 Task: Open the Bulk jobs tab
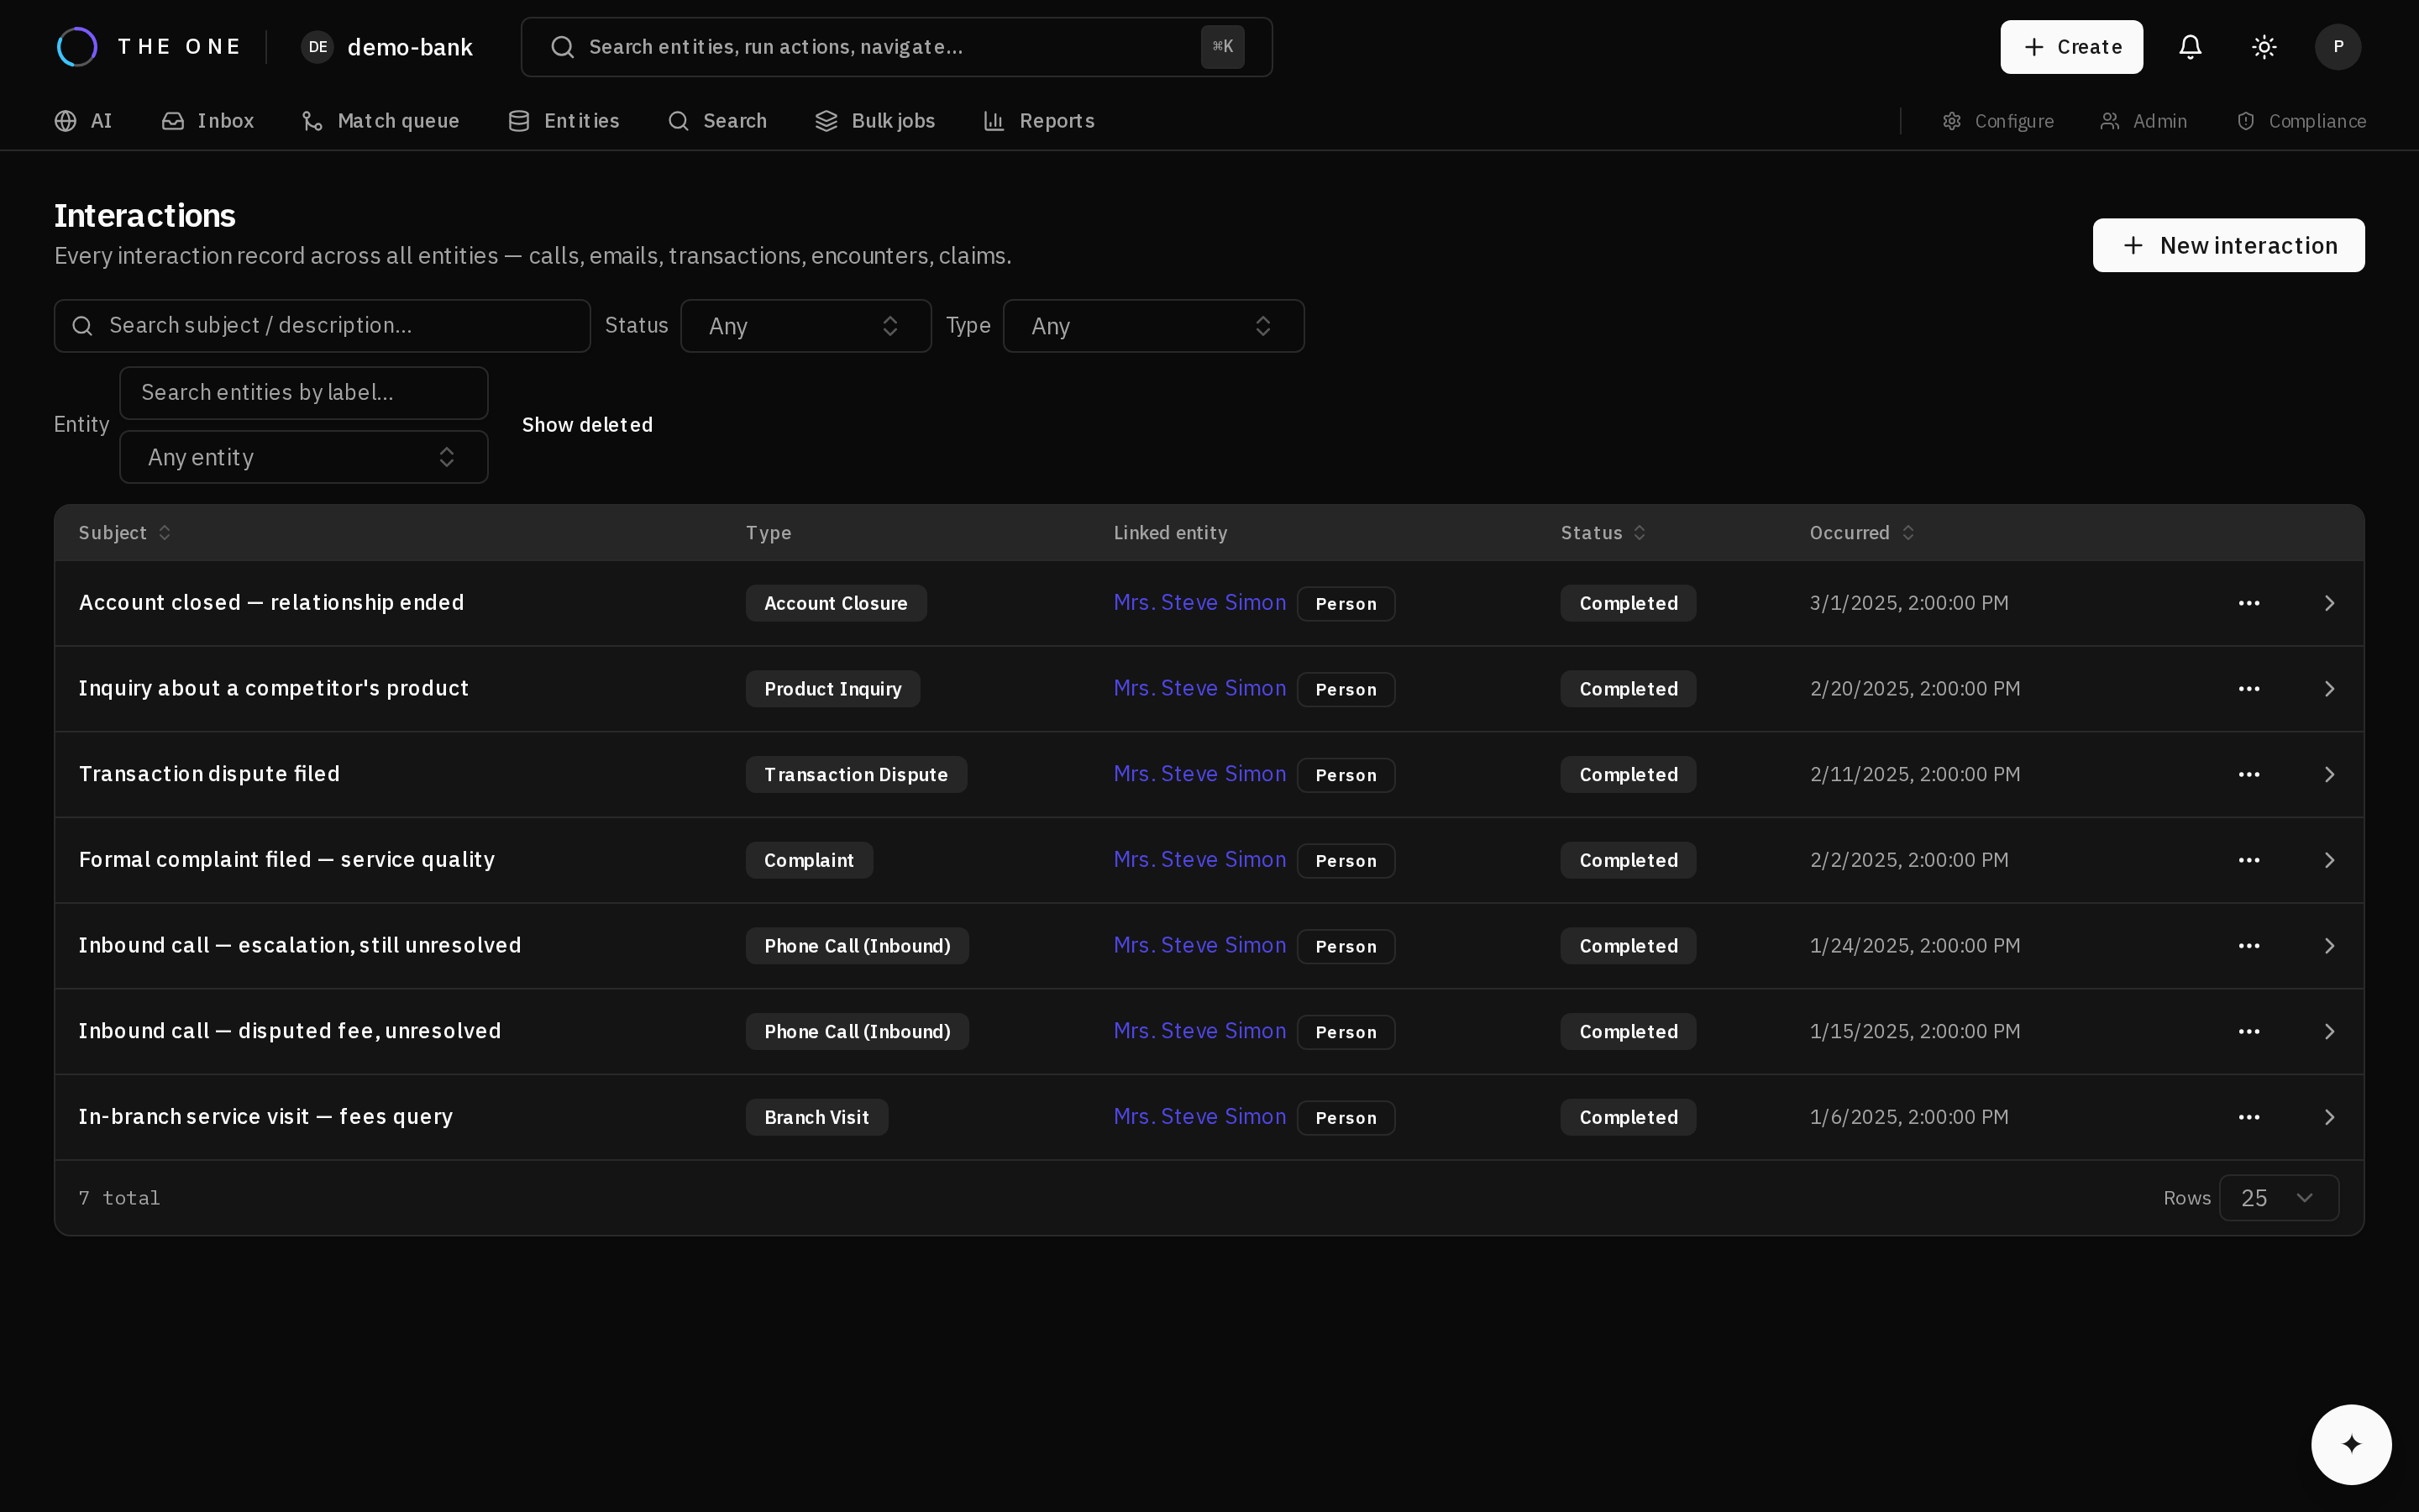pyautogui.click(x=876, y=121)
